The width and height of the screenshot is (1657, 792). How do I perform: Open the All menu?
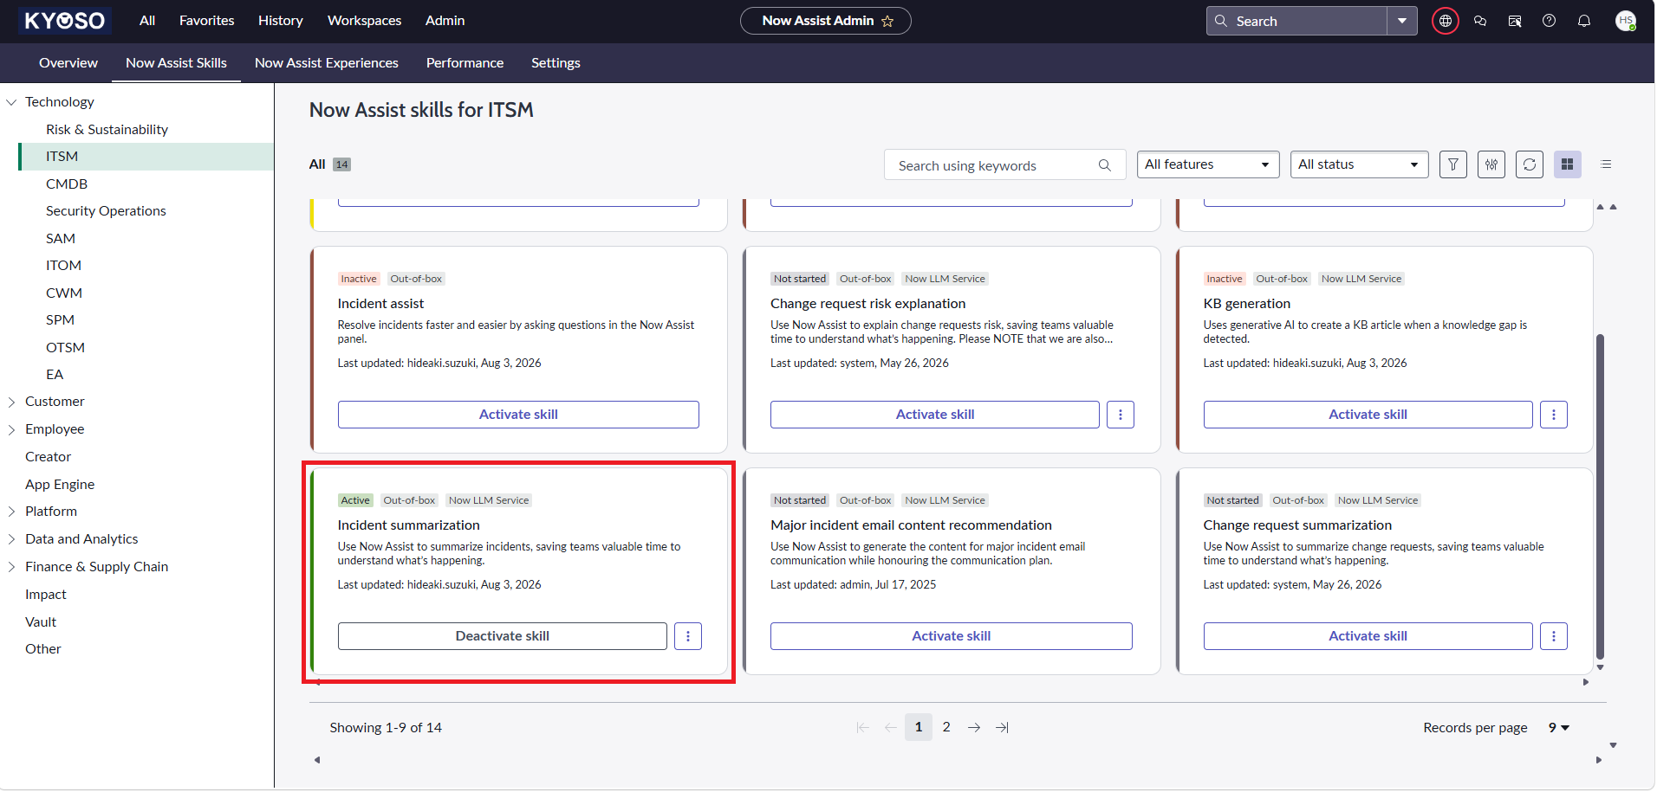tap(147, 21)
